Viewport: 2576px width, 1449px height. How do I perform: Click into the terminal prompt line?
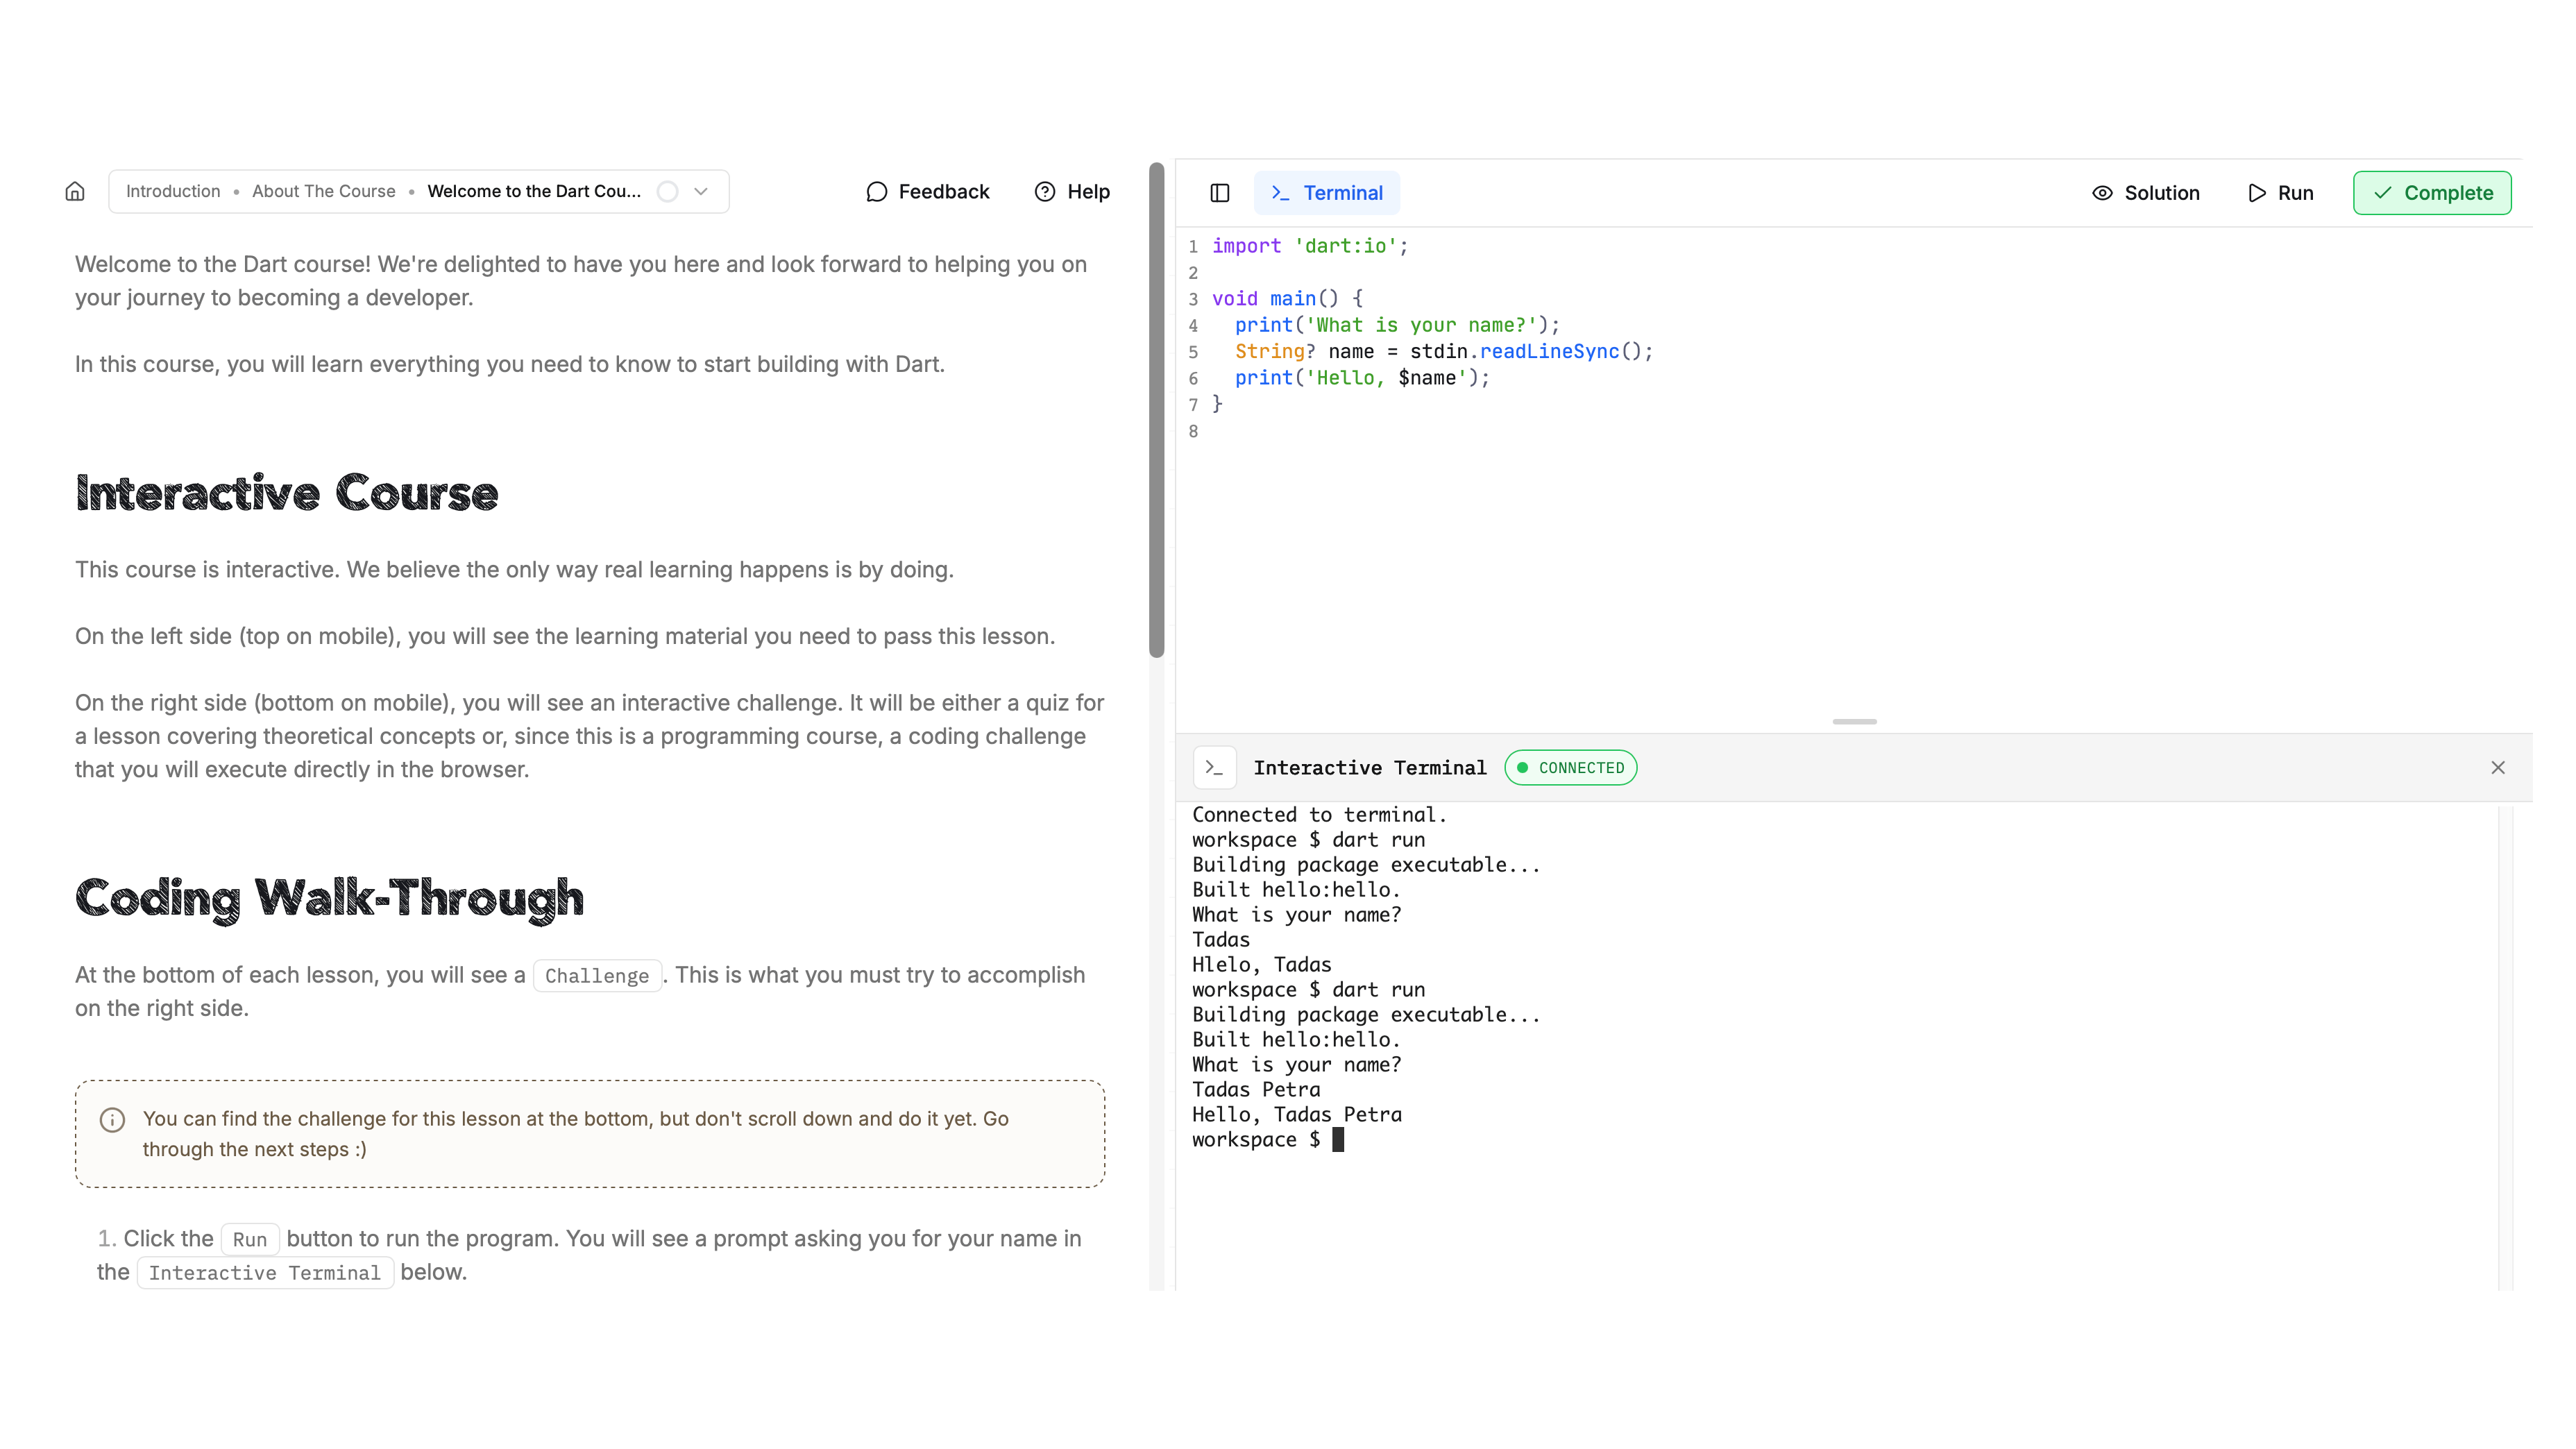[x=1337, y=1140]
